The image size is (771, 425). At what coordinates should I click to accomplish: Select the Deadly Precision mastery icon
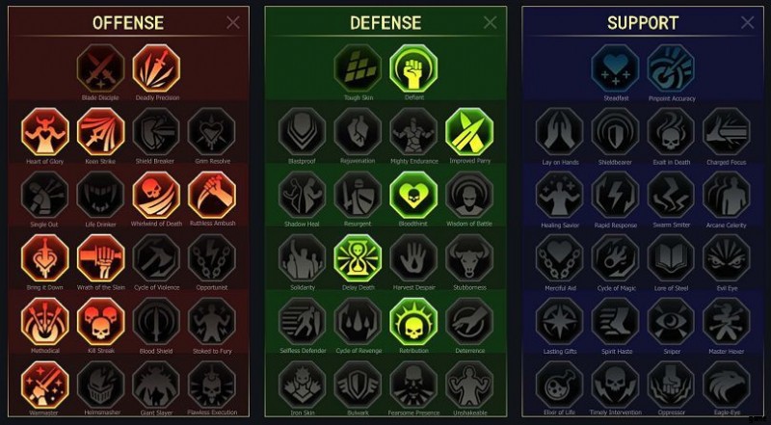pyautogui.click(x=156, y=68)
